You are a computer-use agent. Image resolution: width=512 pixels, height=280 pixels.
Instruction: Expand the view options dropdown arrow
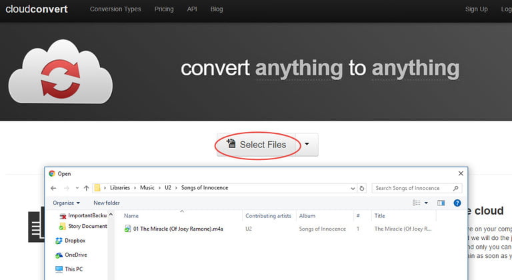click(426, 203)
